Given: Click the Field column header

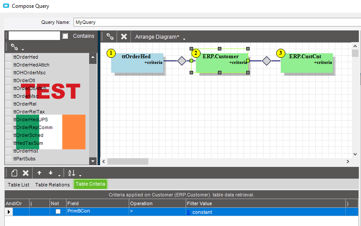Looking at the screenshot, I should point(97,203).
